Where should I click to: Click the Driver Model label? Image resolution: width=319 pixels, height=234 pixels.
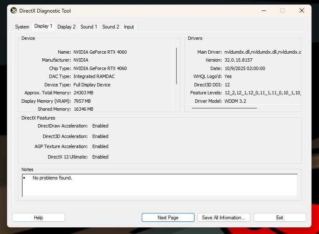coord(208,101)
